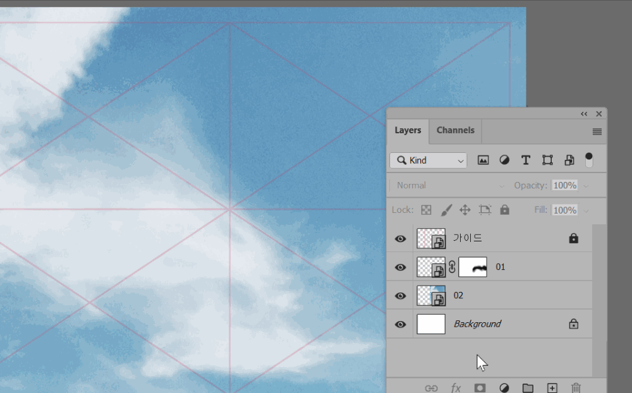632x393 pixels.
Task: Delete layer trash icon
Action: (x=576, y=388)
